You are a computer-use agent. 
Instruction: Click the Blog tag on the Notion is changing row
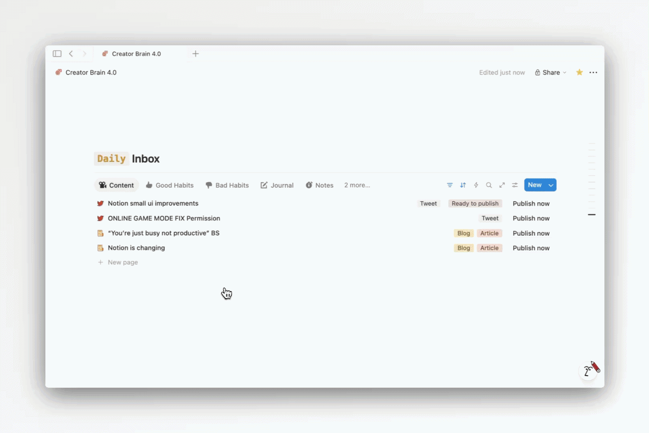coord(463,248)
